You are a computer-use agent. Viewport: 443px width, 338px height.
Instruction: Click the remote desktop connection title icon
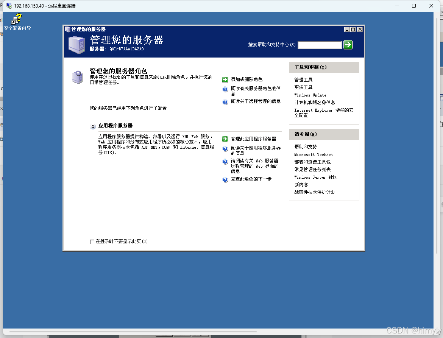pos(9,6)
